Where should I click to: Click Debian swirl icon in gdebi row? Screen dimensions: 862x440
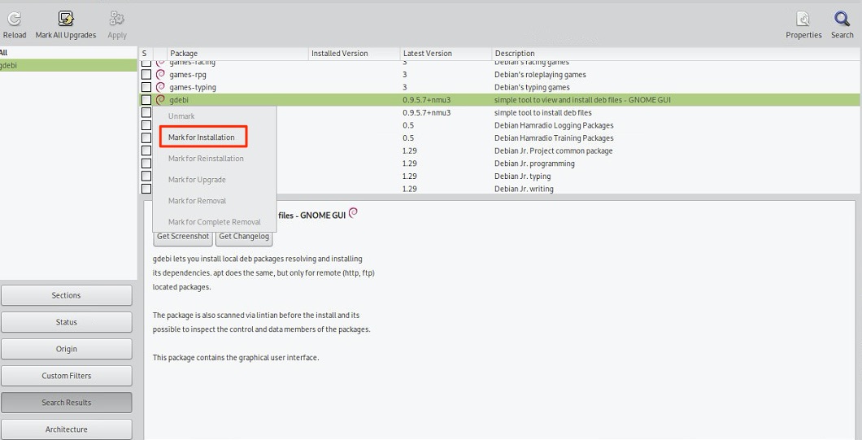pos(160,100)
